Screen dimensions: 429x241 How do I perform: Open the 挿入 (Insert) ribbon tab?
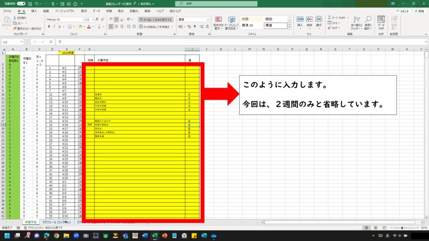(34, 11)
